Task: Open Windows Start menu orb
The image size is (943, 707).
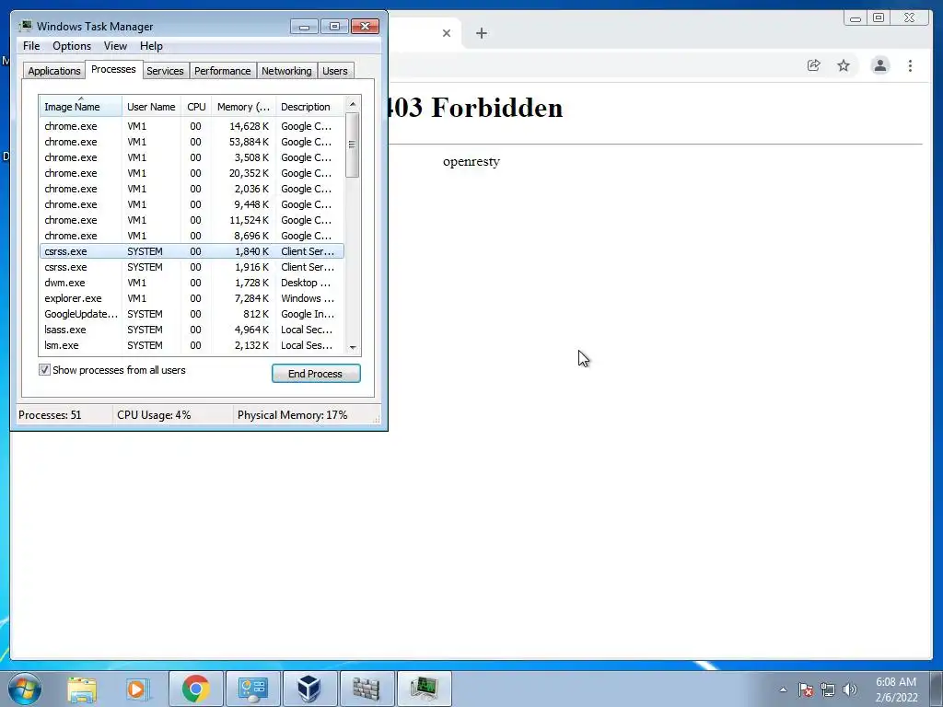Action: pyautogui.click(x=25, y=689)
